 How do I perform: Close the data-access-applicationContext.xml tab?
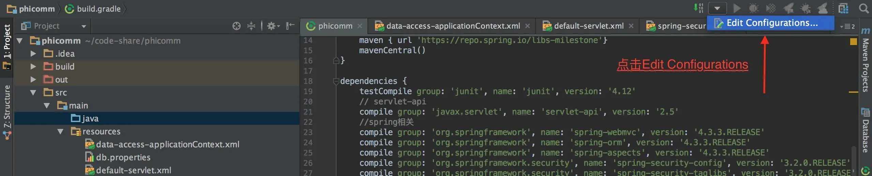[x=527, y=26]
